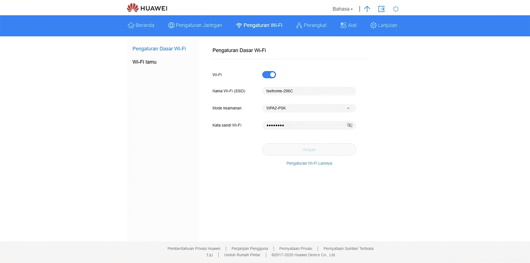Click the Nama Wi-Fi (SSID) input field

tap(309, 91)
